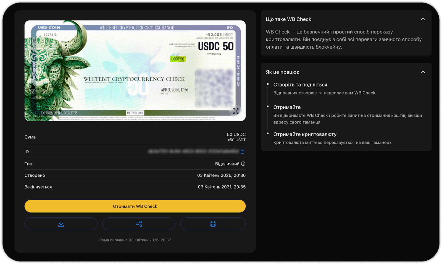This screenshot has width=442, height=264.
Task: Show info about the Відкличний type
Action: tap(243, 164)
